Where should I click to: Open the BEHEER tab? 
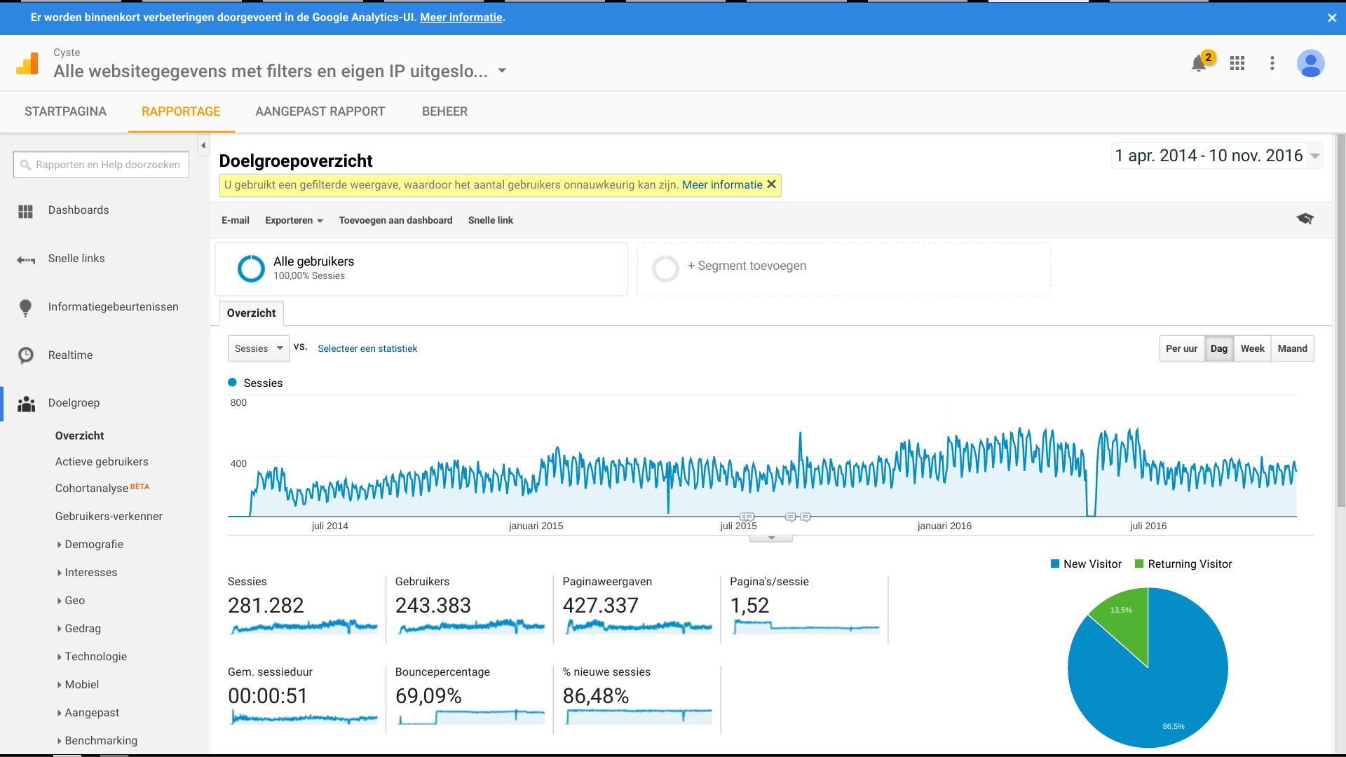pyautogui.click(x=444, y=111)
